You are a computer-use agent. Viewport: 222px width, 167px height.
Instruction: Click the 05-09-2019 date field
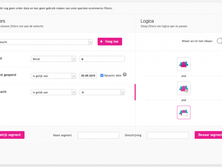point(88,76)
